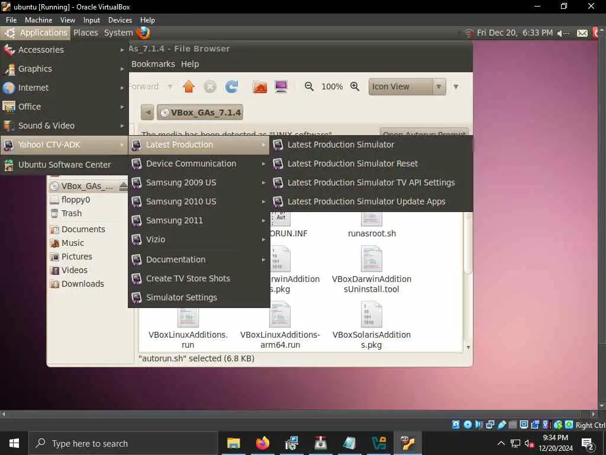Click the VBox_GAs_7.1.4 path button
This screenshot has height=455, width=606.
pos(200,112)
